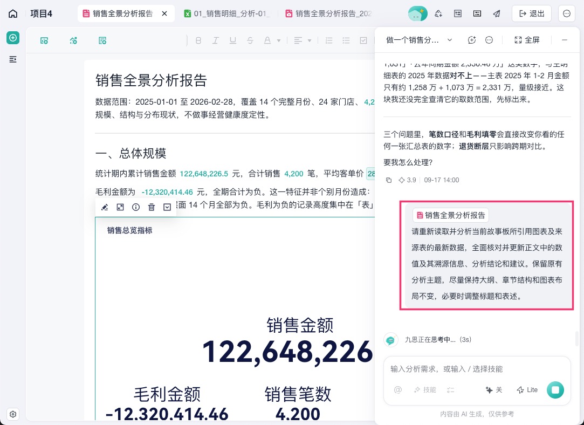Open the conversation title dropdown 做一个销售分…
The image size is (584, 425).
(419, 40)
